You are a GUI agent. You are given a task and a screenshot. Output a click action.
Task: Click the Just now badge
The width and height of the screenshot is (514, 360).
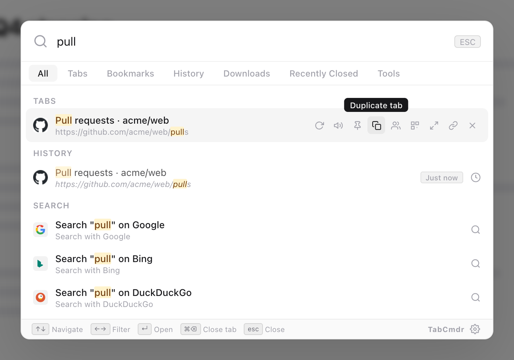point(442,177)
